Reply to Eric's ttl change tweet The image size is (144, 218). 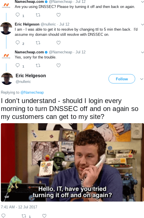18,43
